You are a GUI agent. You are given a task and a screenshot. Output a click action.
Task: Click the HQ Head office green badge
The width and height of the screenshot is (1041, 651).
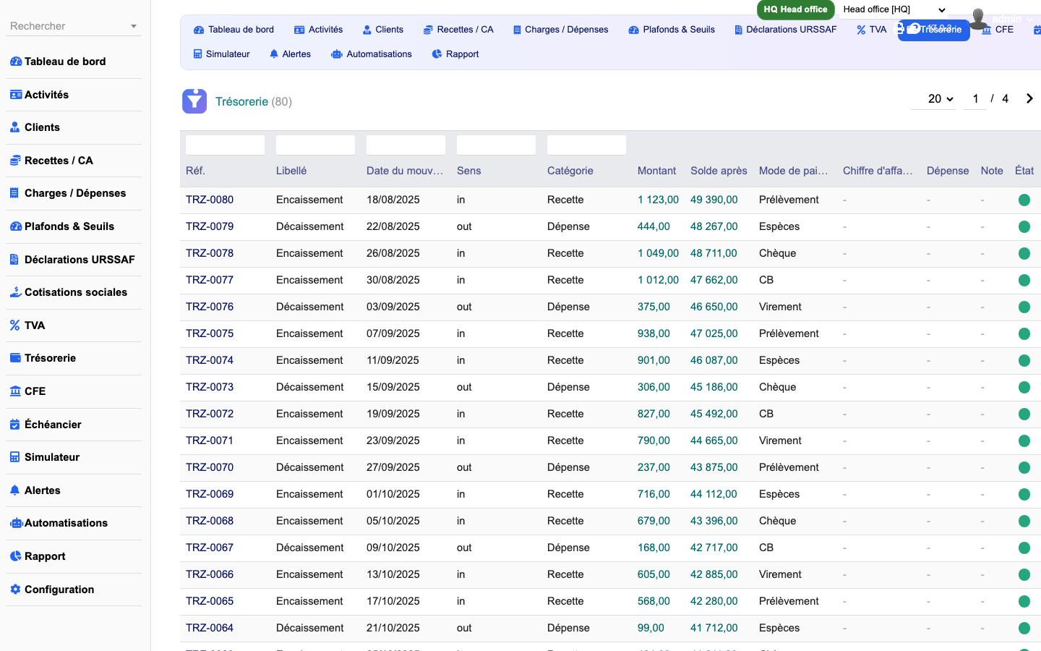[795, 9]
